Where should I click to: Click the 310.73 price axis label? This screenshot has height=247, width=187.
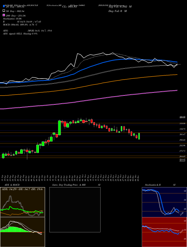tap(182, 129)
